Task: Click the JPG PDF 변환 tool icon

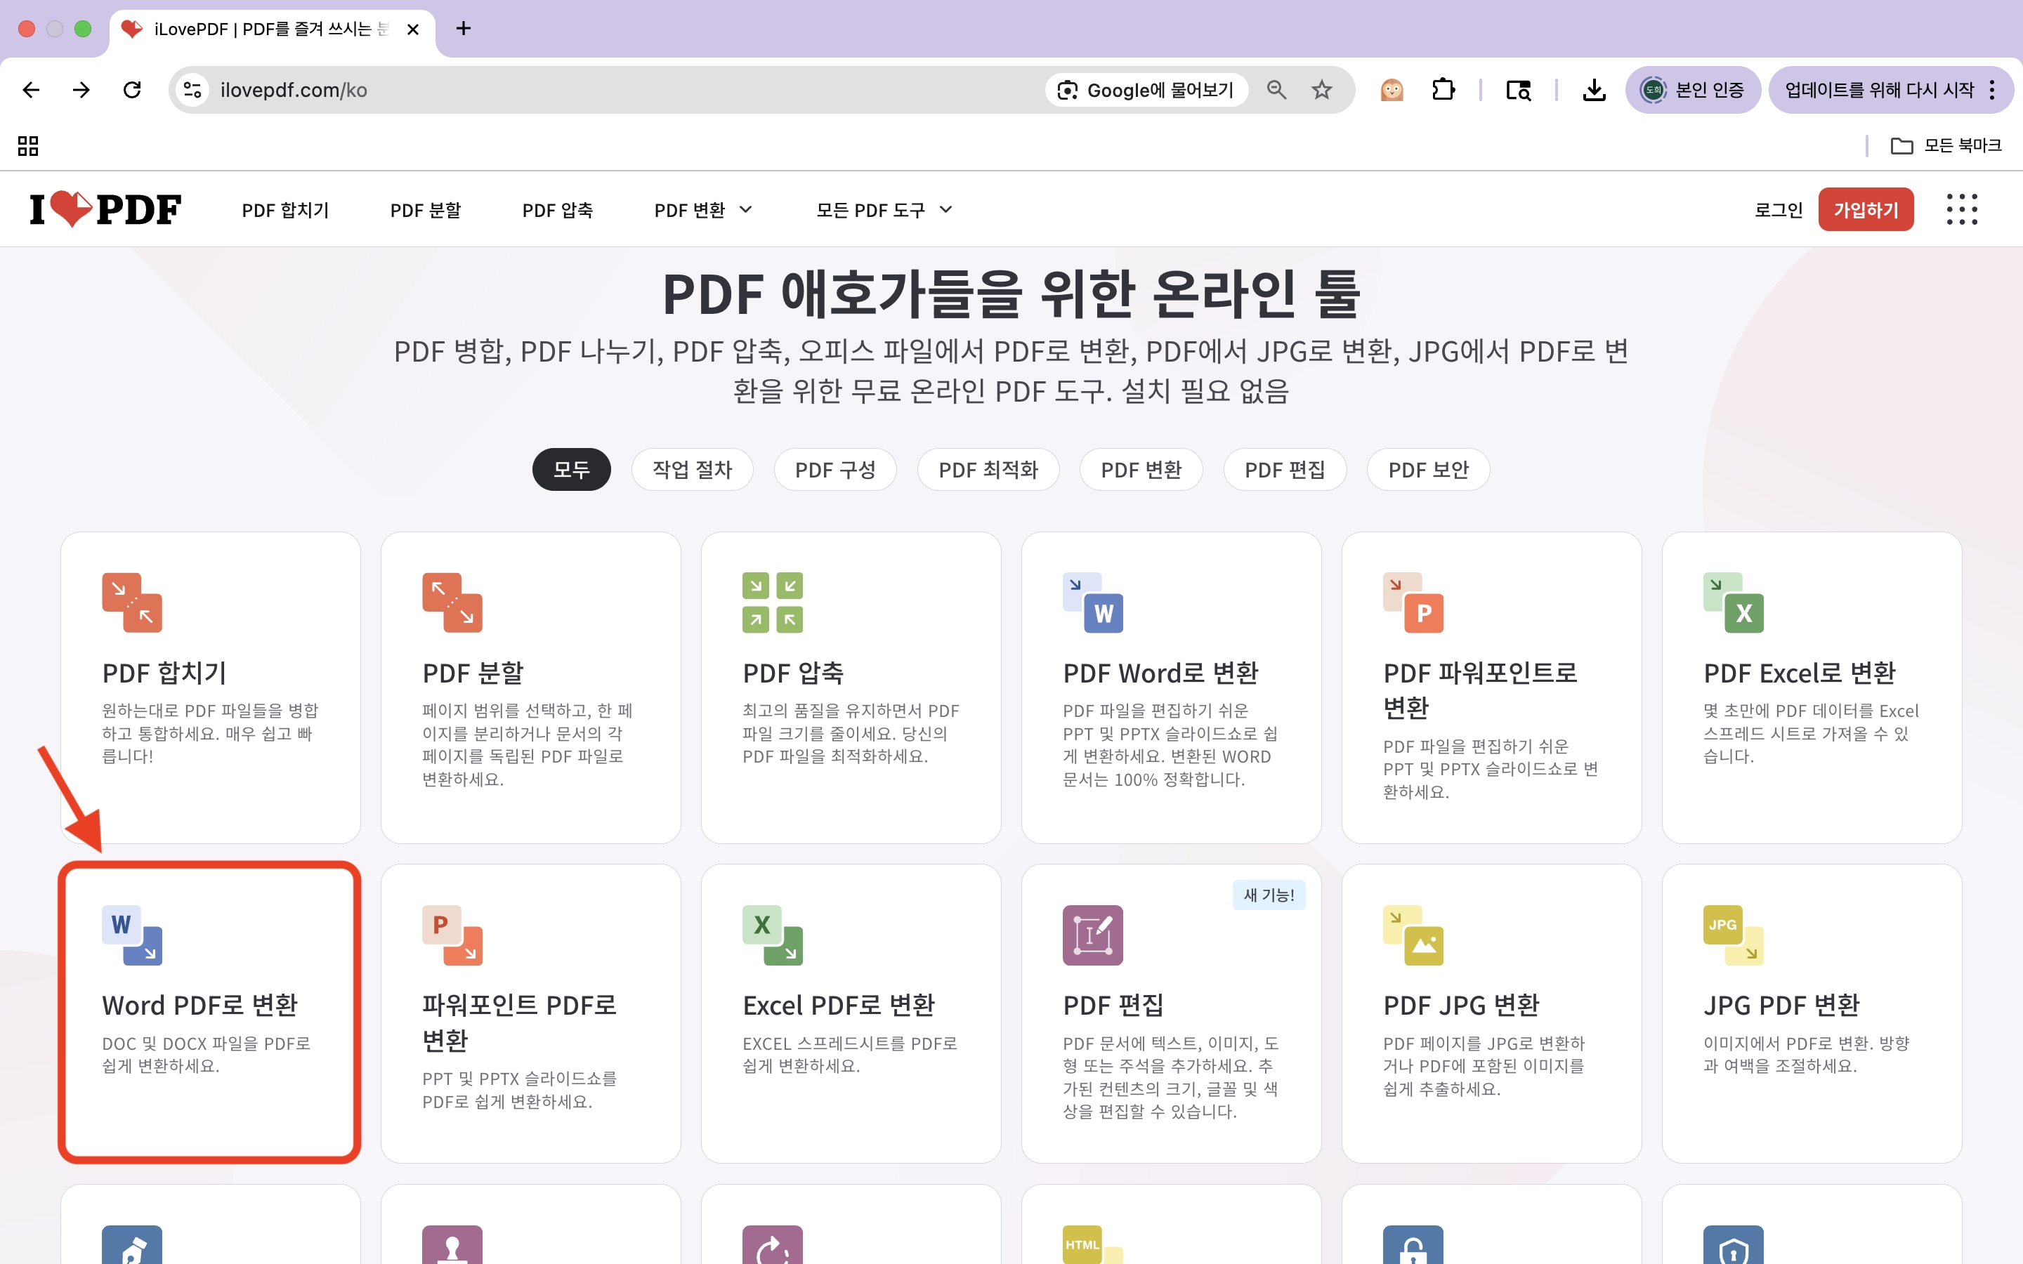Action: coord(1731,935)
